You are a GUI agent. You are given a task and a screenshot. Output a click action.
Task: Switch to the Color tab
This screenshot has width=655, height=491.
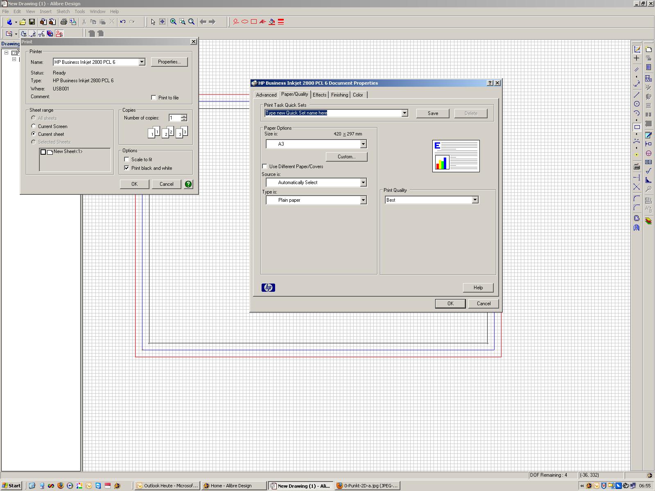pyautogui.click(x=358, y=95)
